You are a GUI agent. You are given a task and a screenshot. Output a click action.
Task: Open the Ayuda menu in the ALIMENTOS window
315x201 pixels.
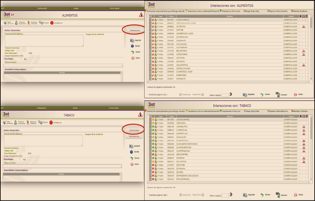point(76,8)
